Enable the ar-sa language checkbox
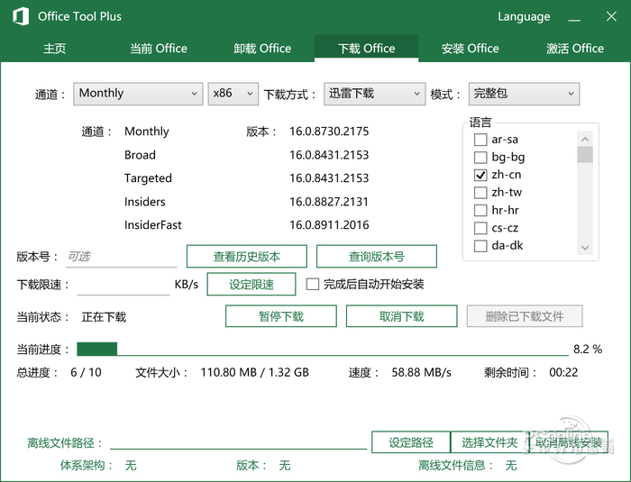Screen dimensions: 631x482 pyautogui.click(x=480, y=140)
